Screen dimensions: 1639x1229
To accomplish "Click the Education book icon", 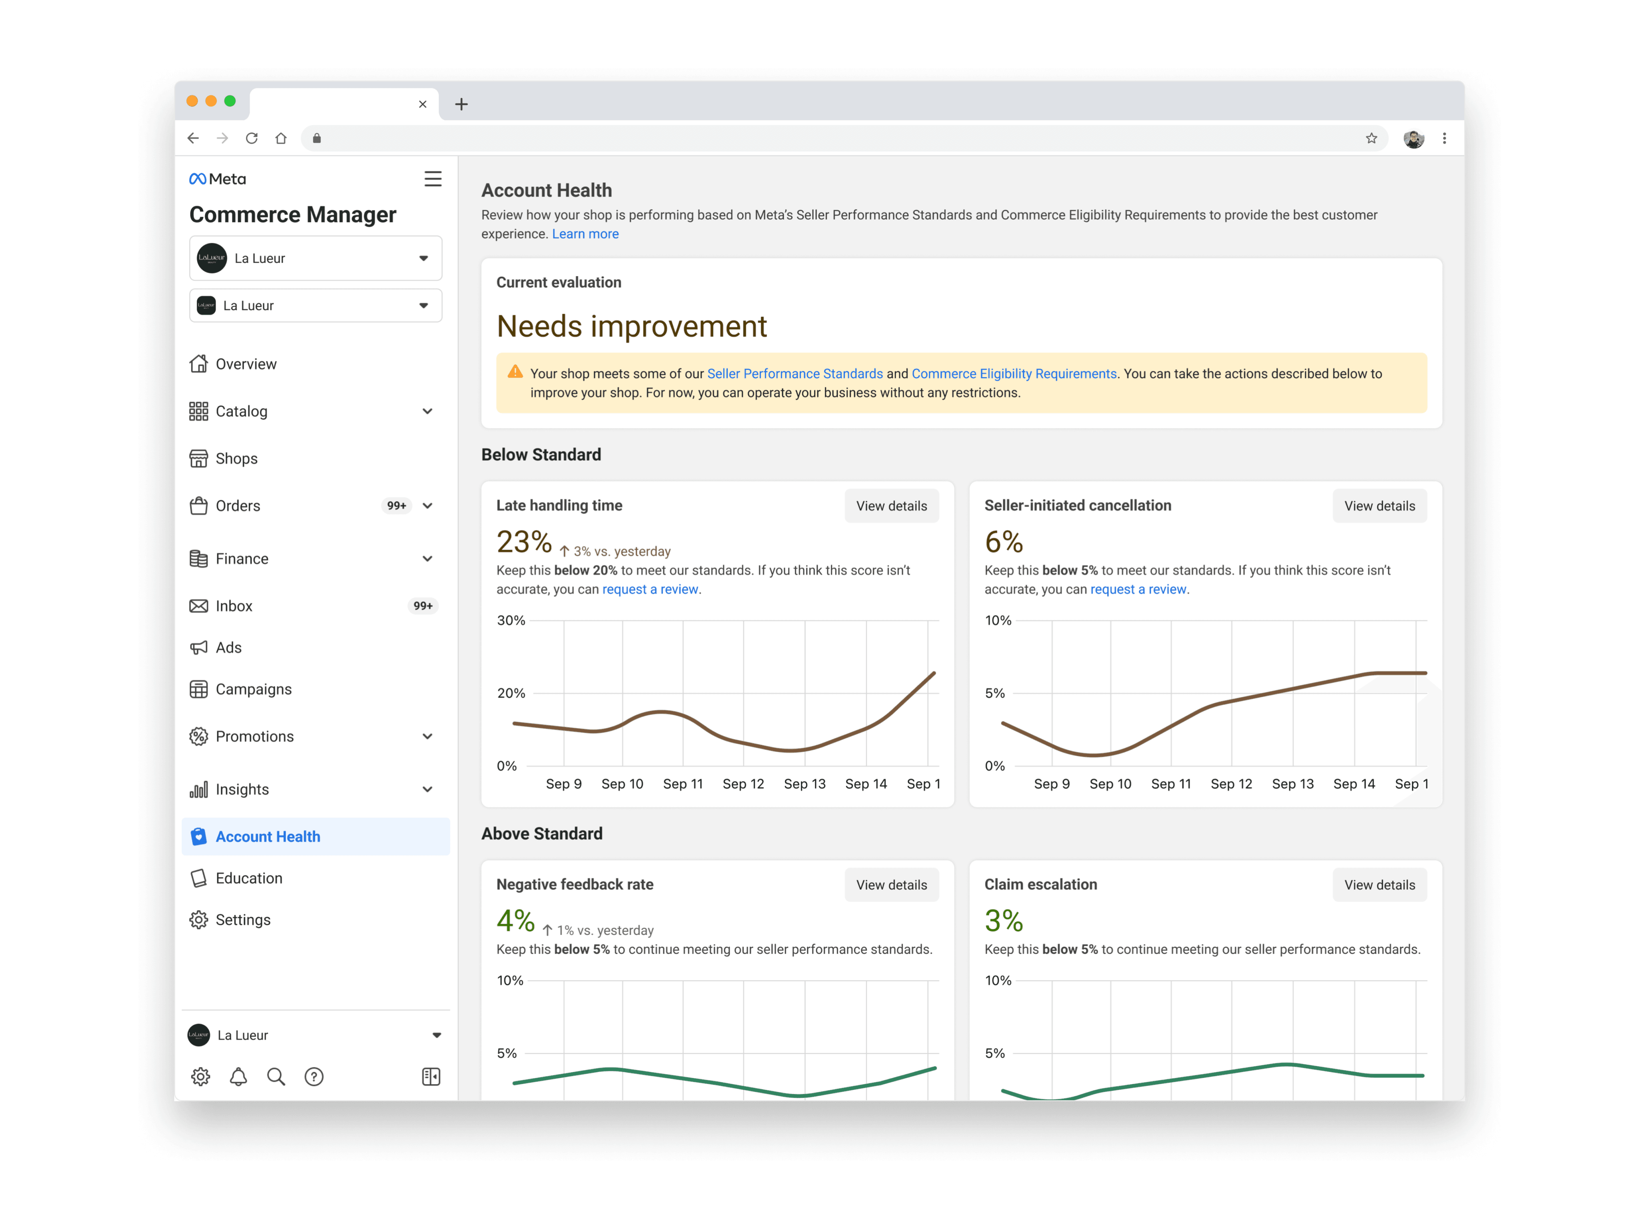I will click(x=198, y=878).
